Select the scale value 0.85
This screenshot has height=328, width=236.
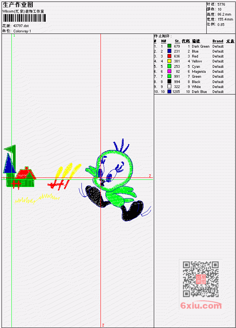(221, 24)
